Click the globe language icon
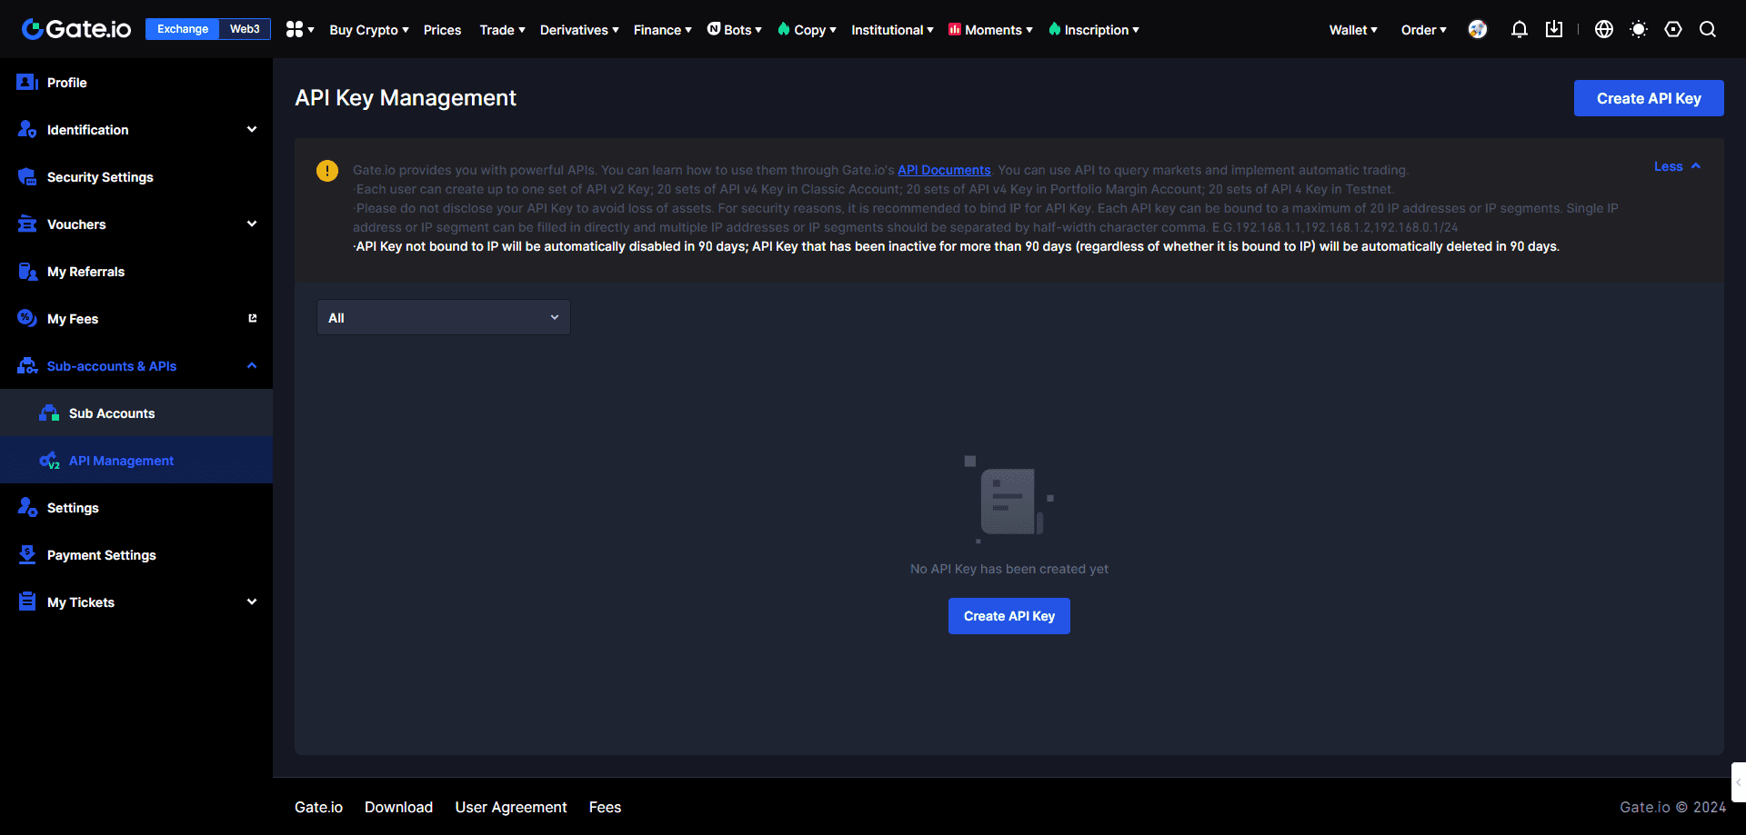Image resolution: width=1746 pixels, height=835 pixels. pos(1604,30)
